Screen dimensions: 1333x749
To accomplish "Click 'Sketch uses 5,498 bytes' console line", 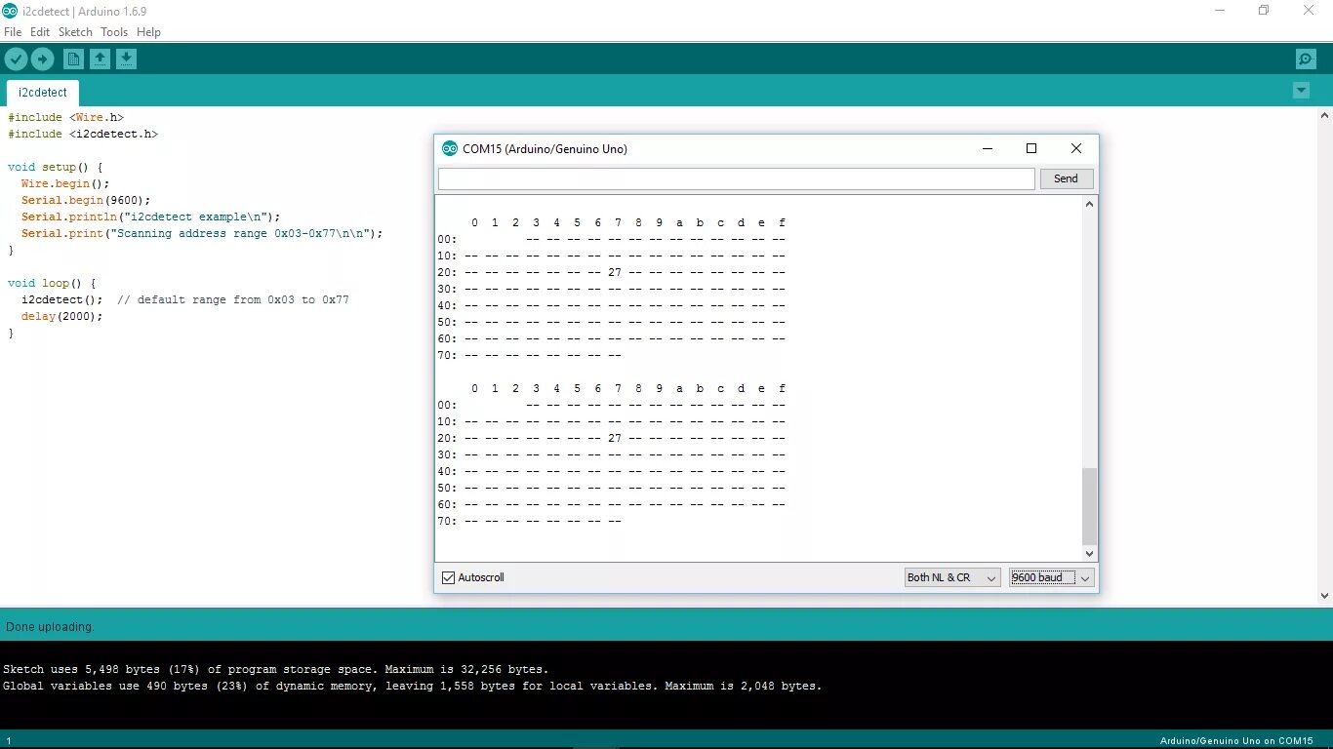I will point(276,669).
